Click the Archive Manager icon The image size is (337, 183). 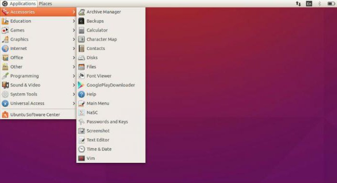click(81, 12)
